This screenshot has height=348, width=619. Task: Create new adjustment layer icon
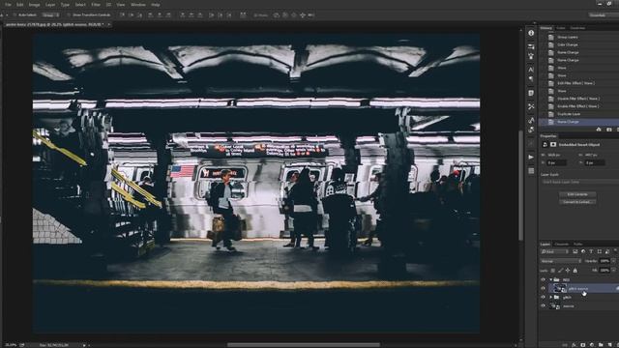point(591,345)
